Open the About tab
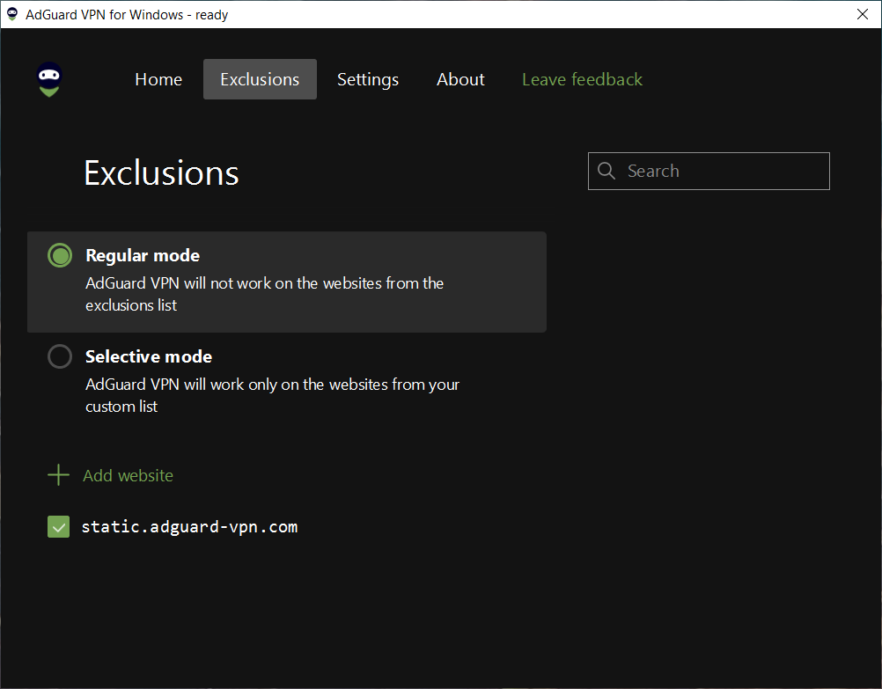 click(460, 80)
